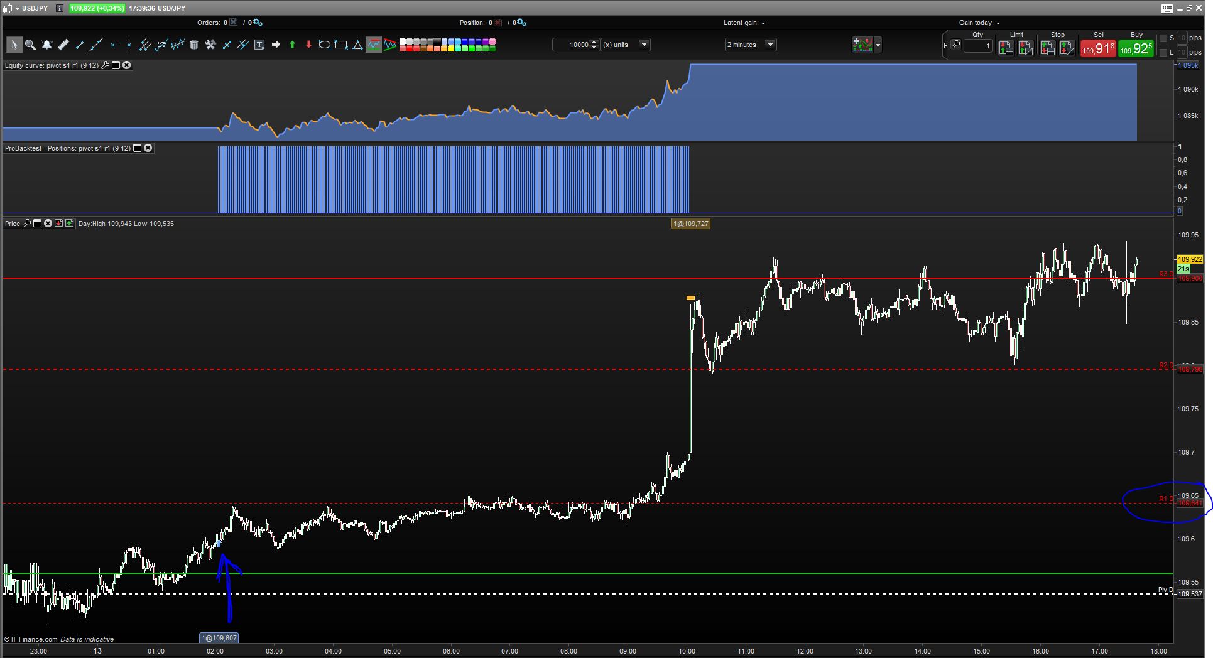Open the orders gear settings
The width and height of the screenshot is (1213, 658).
coord(258,23)
